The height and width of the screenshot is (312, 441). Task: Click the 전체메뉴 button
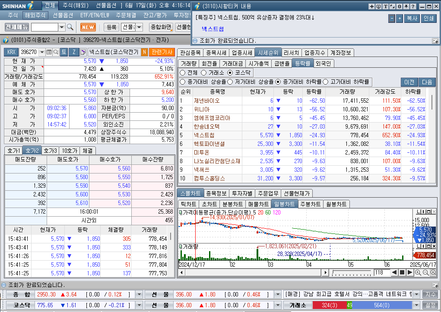(x=17, y=27)
